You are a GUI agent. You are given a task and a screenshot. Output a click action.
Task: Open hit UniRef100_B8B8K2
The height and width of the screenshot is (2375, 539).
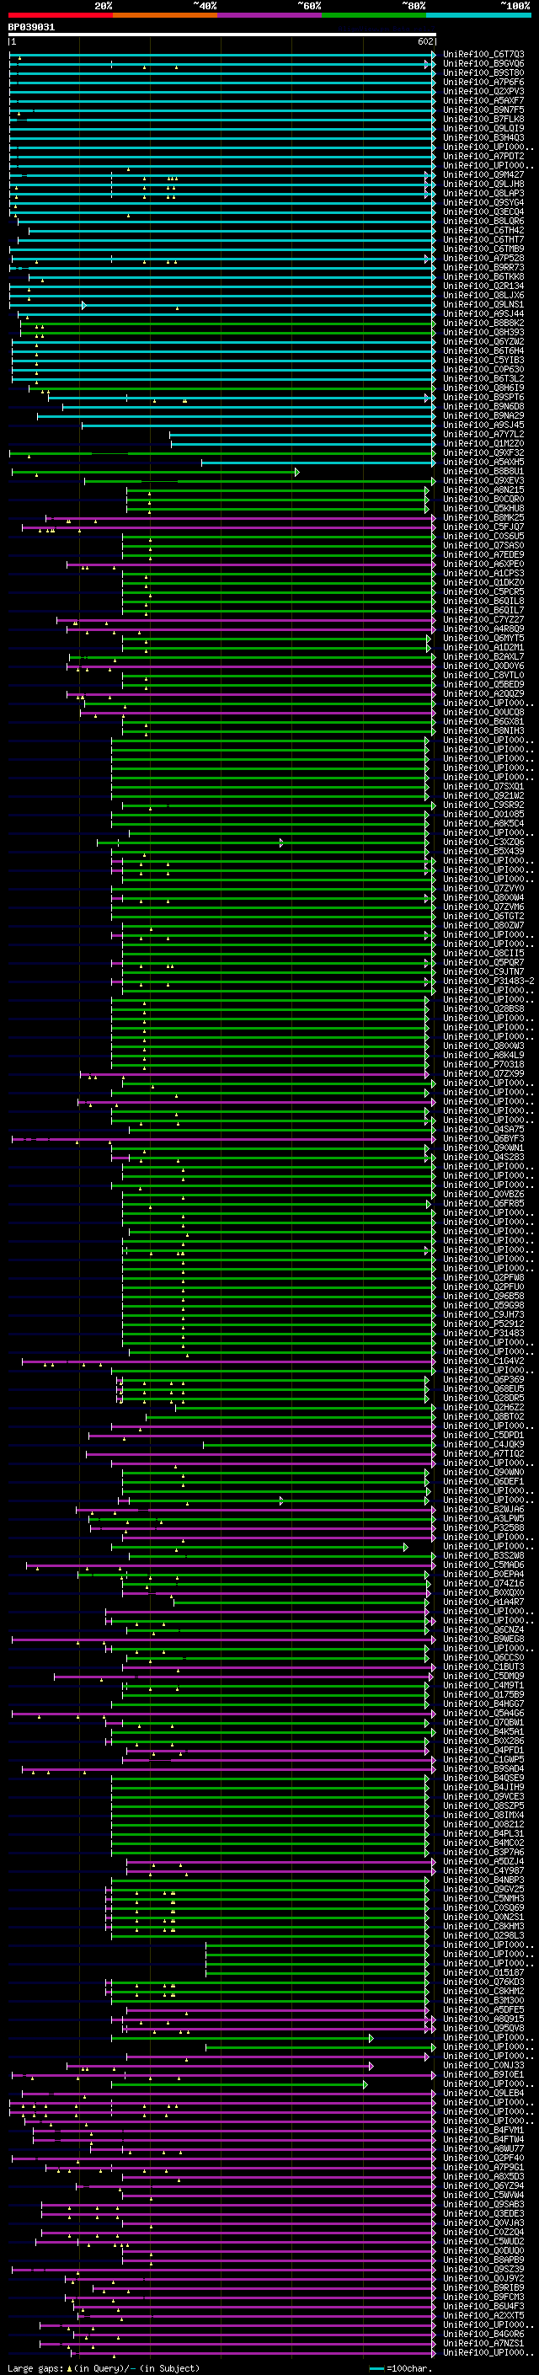pyautogui.click(x=483, y=323)
